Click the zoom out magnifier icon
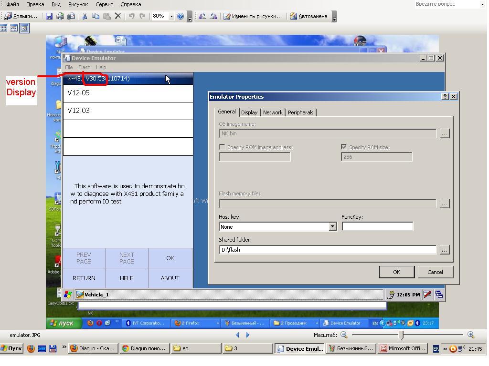Viewport: 489px width, 366px height. [x=344, y=335]
